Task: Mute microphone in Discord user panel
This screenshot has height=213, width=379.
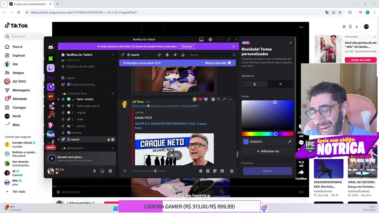Action: pos(94,171)
